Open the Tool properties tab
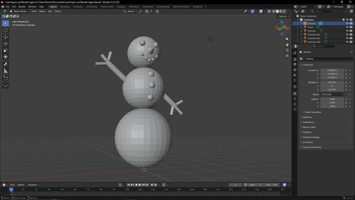 point(295,52)
